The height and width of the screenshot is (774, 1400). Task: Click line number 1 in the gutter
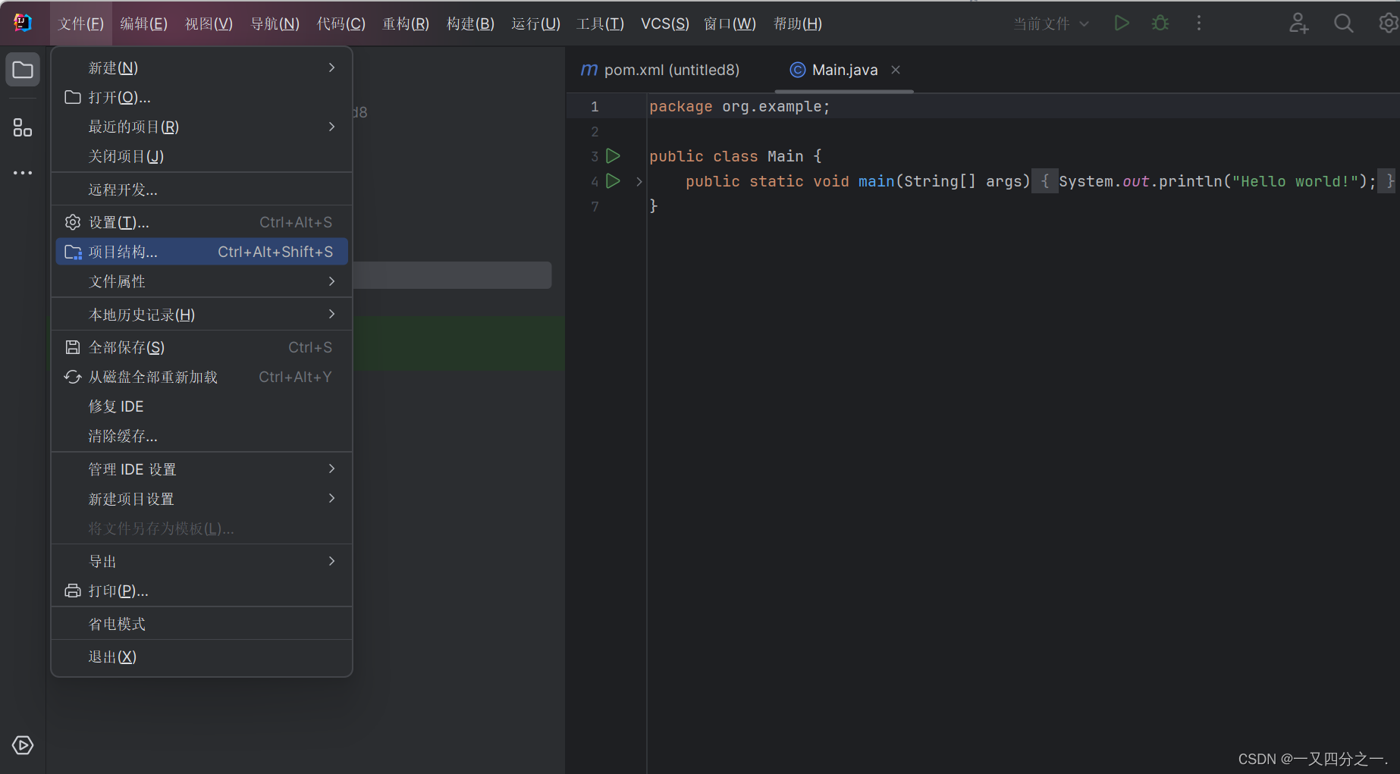click(595, 107)
